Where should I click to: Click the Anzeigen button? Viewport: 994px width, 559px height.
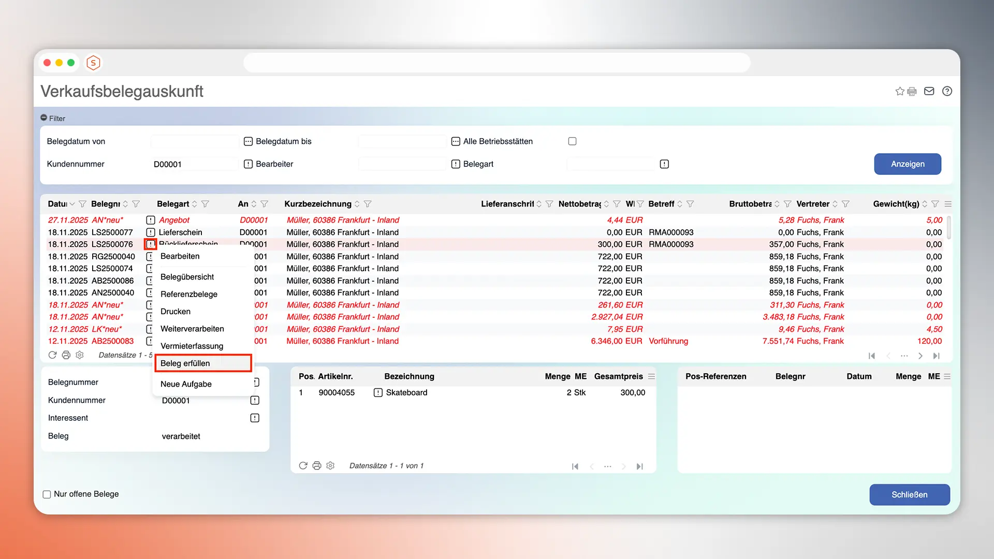click(x=907, y=164)
